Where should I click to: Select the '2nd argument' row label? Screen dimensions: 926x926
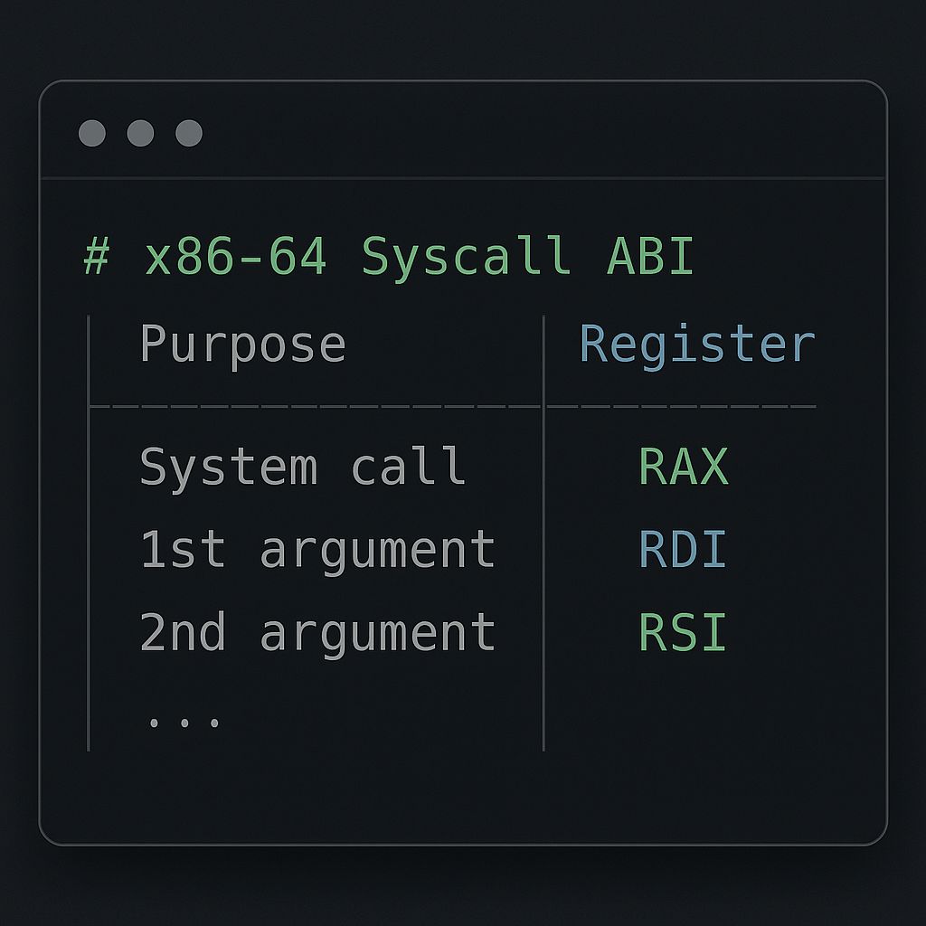pyautogui.click(x=317, y=632)
